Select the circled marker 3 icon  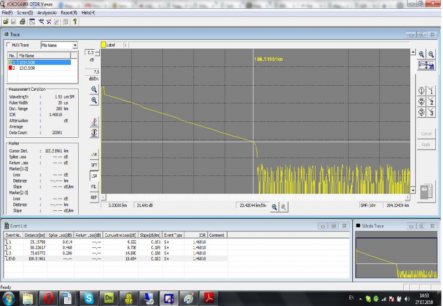pyautogui.click(x=421, y=112)
